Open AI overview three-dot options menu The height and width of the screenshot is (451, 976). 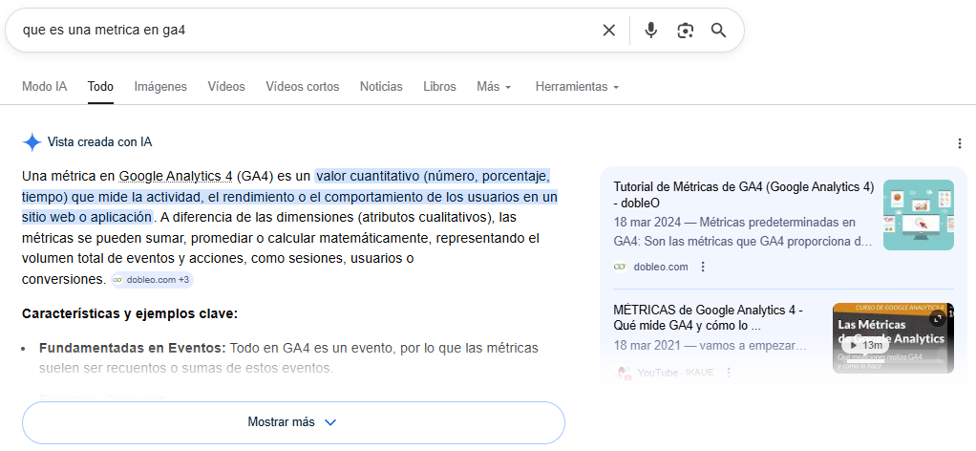point(959,144)
